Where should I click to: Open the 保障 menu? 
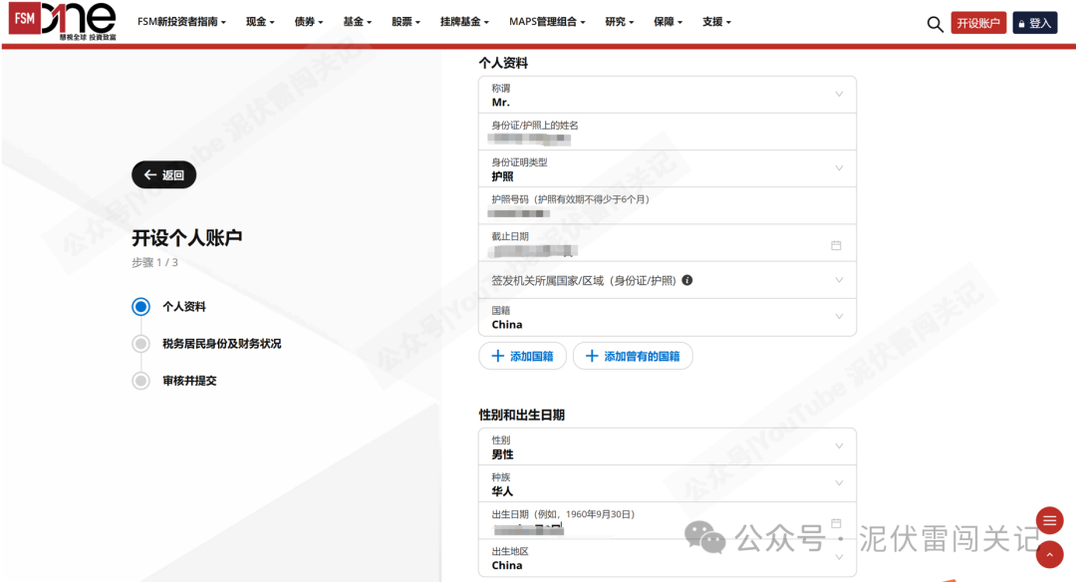pos(668,22)
